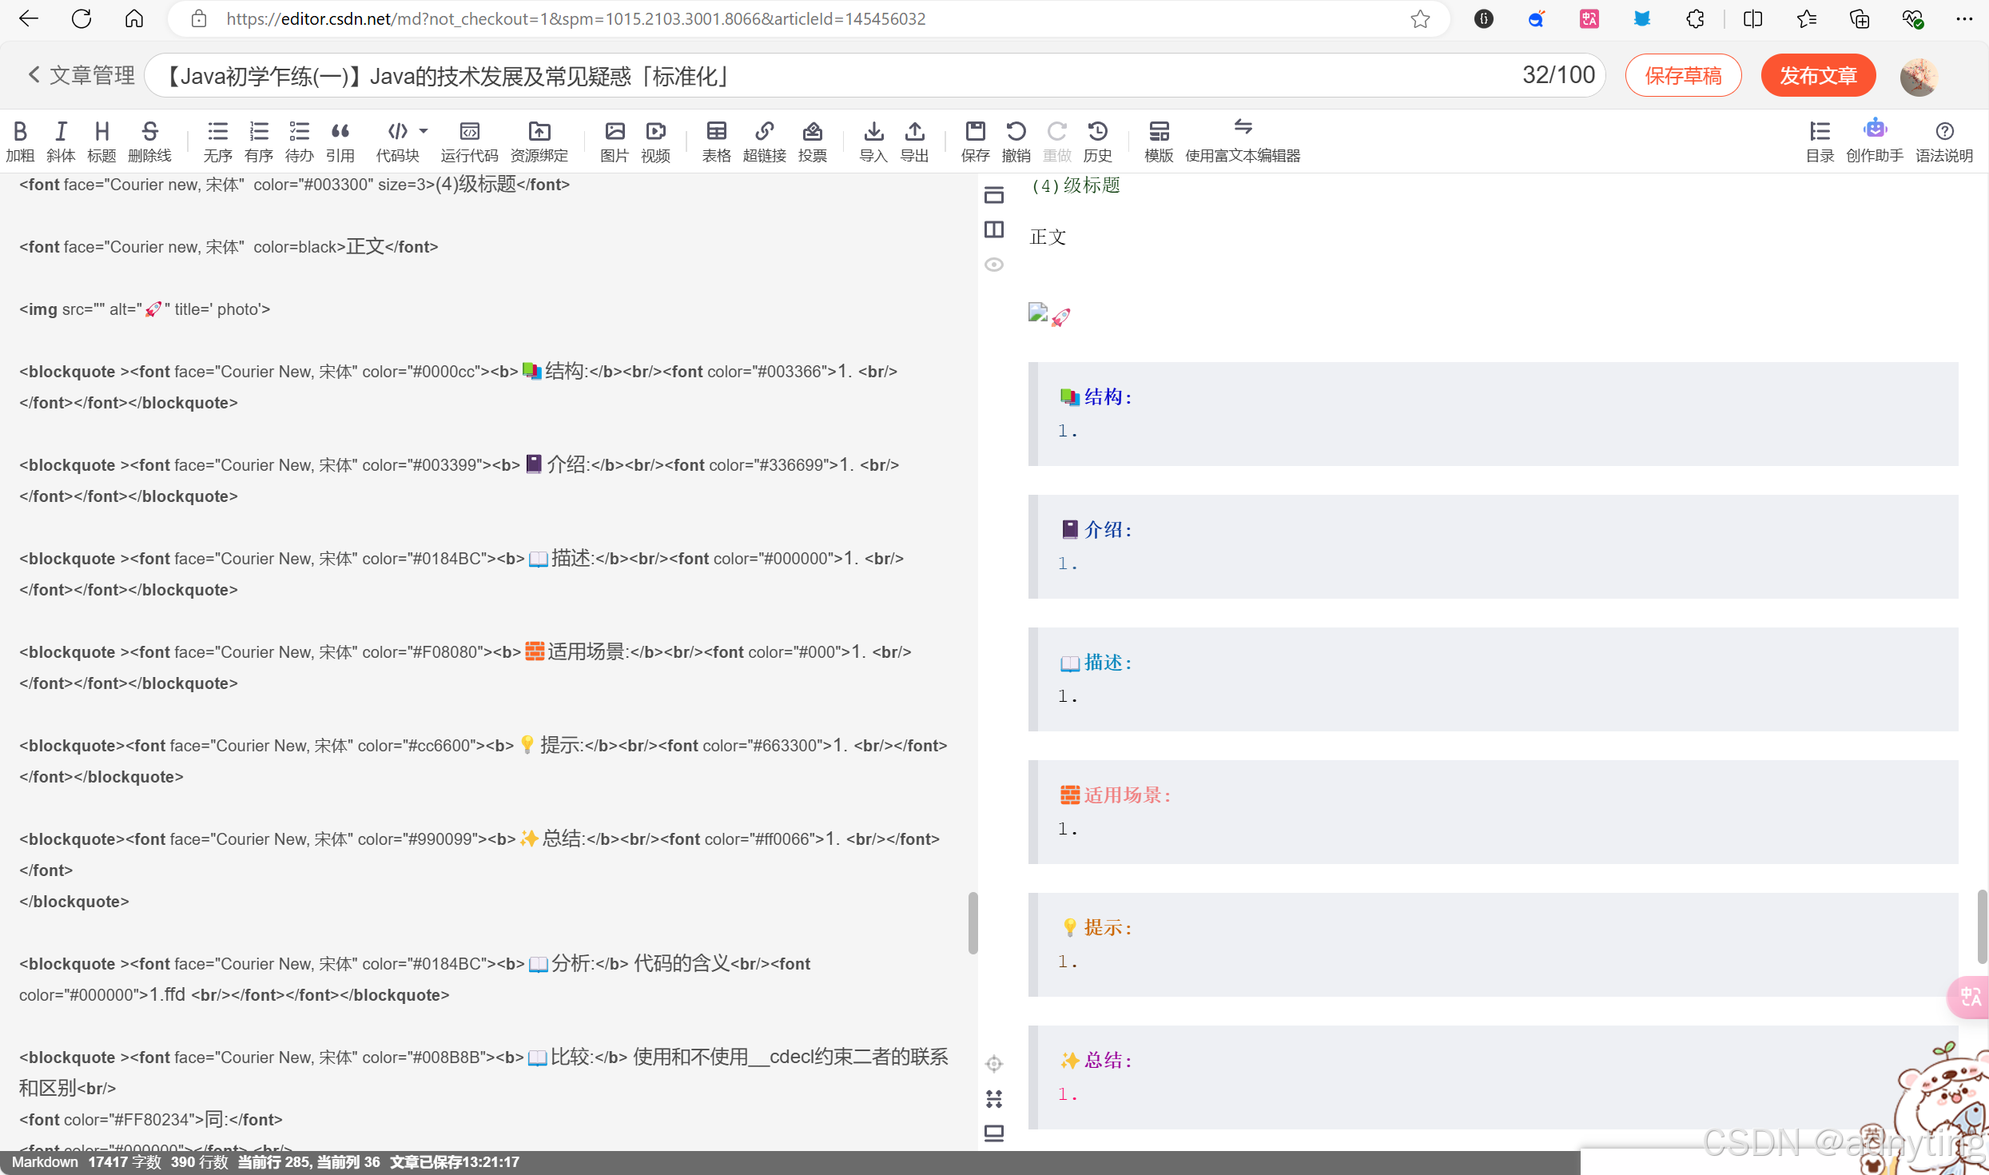Open browser settings ellipsis menu
This screenshot has height=1175, width=1989.
click(x=1963, y=18)
